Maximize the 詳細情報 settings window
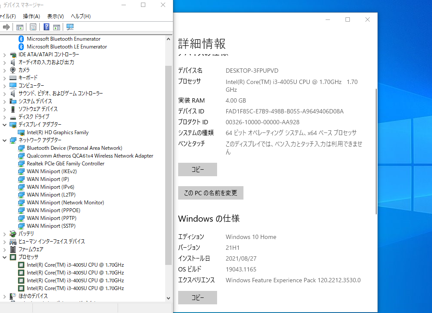Screen dimensions: 432x313 coord(348,19)
